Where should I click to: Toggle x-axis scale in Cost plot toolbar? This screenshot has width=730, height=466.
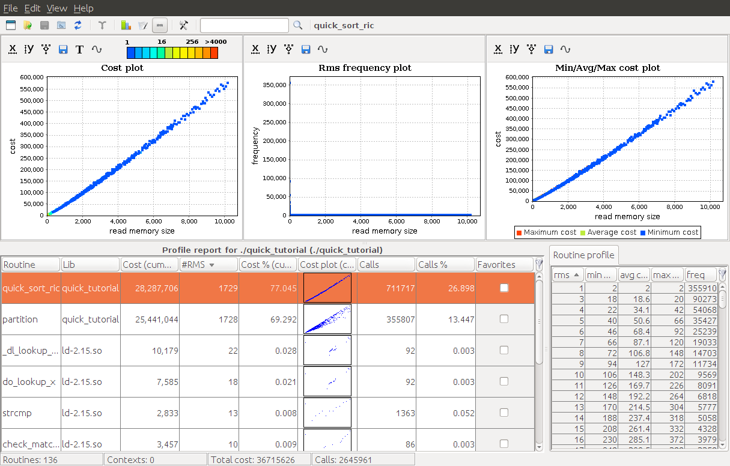pyautogui.click(x=13, y=49)
